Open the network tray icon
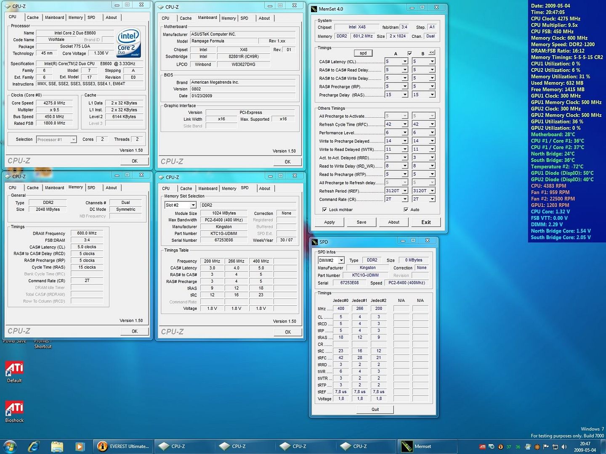Viewport: 606px width, 454px height. coord(555,447)
